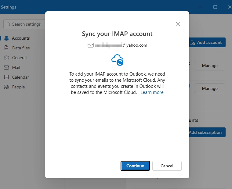Select the Accounts settings section
Image resolution: width=232 pixels, height=189 pixels.
tap(21, 38)
